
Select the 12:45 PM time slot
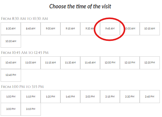[11, 75]
